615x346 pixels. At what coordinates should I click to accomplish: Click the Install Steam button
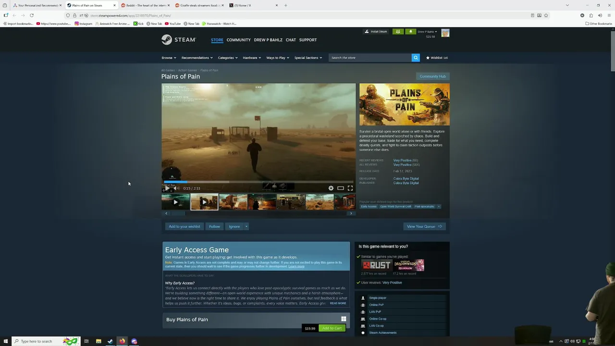click(x=376, y=32)
